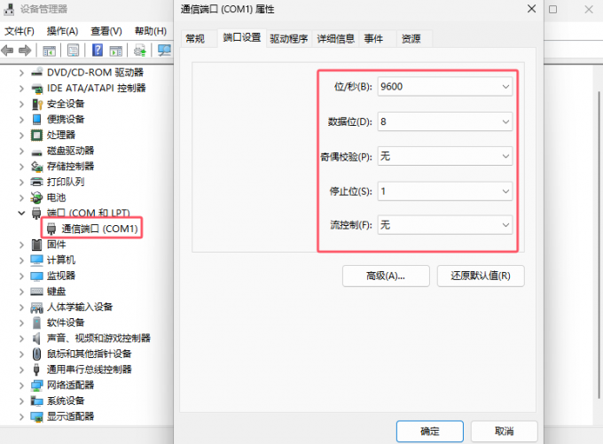
Task: Expand the 通用串行总线控制器 tree node
Action: 21,370
